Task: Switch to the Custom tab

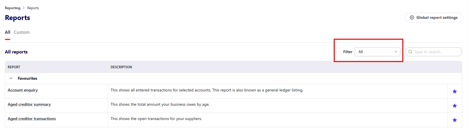Action: (x=22, y=32)
